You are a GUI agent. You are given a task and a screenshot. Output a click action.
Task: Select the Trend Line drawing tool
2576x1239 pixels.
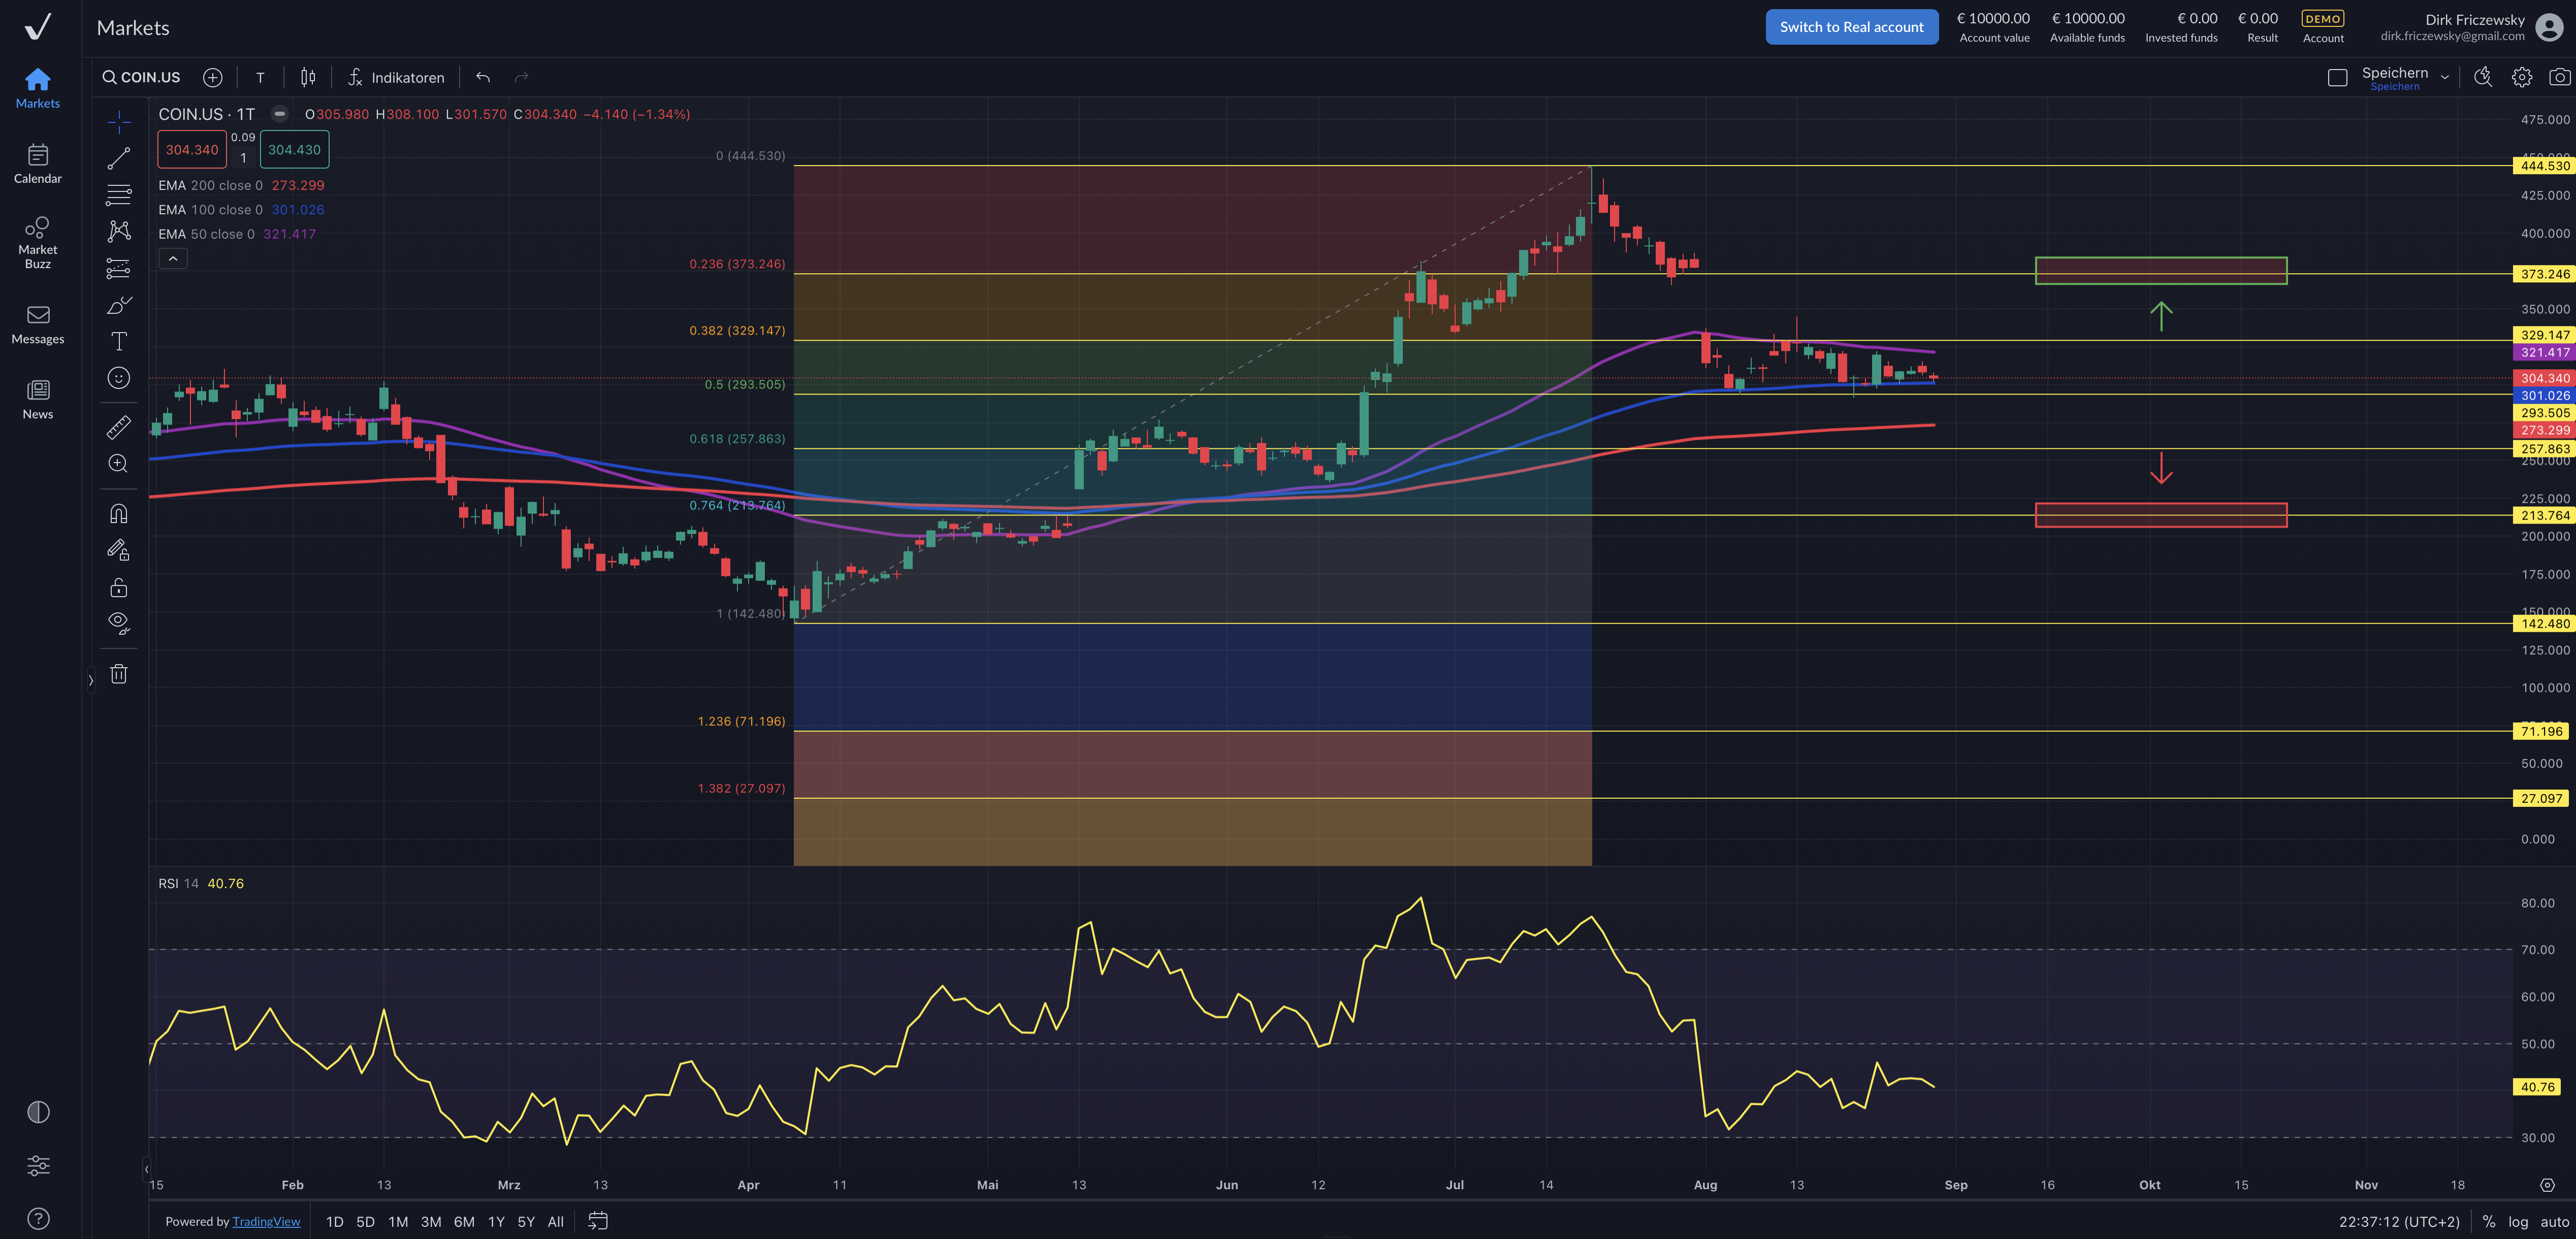pyautogui.click(x=118, y=157)
